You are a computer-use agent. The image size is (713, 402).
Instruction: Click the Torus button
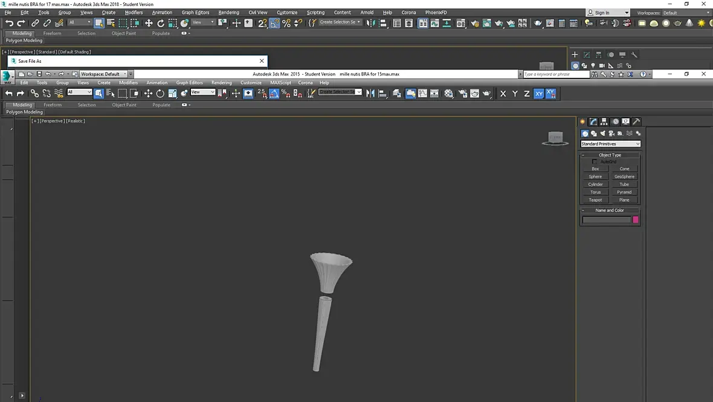(x=595, y=192)
